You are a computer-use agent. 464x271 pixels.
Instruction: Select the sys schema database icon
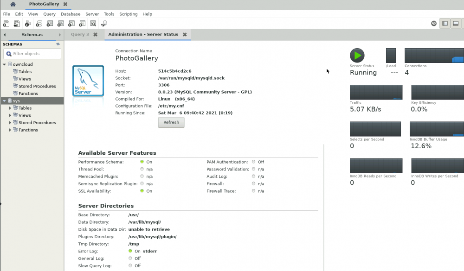[x=10, y=101]
